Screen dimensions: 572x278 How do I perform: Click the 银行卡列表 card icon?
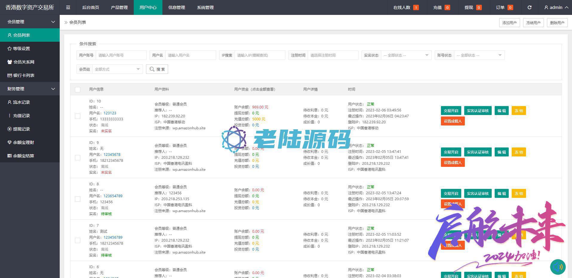[10, 75]
